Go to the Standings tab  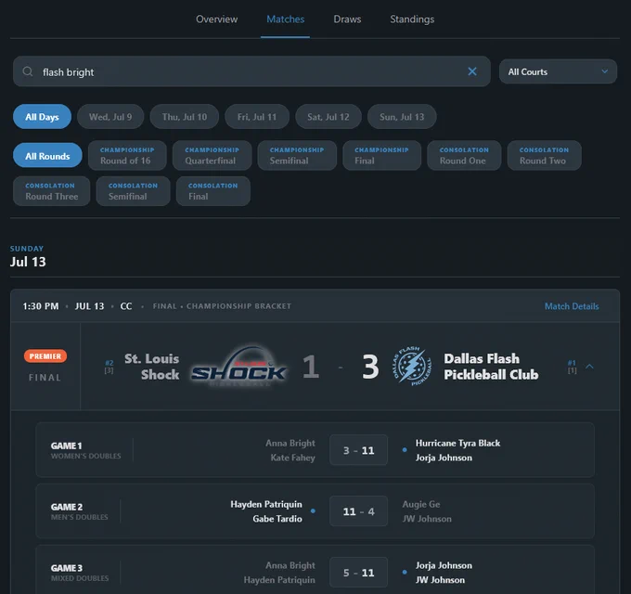point(412,19)
